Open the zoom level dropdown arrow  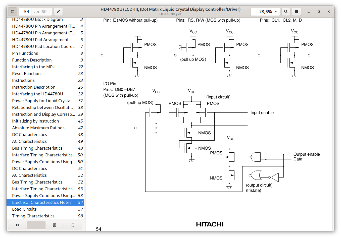coord(276,12)
